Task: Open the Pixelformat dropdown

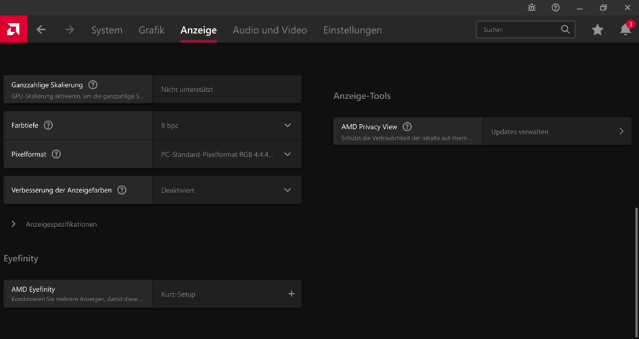Action: click(227, 154)
